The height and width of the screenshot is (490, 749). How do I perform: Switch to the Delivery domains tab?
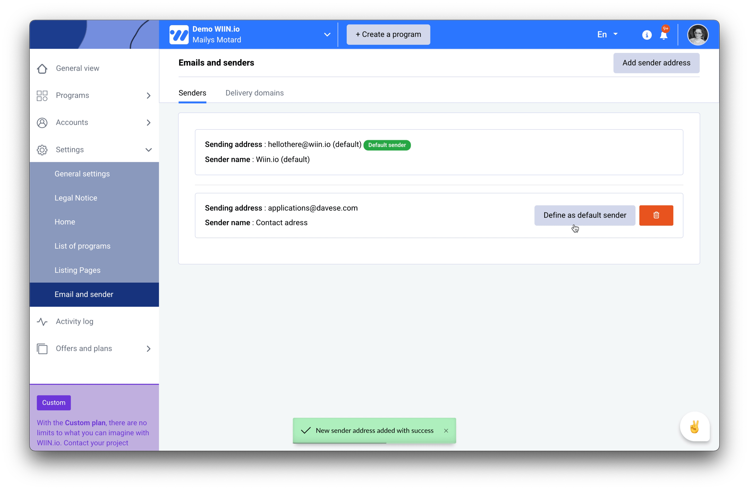coord(254,93)
